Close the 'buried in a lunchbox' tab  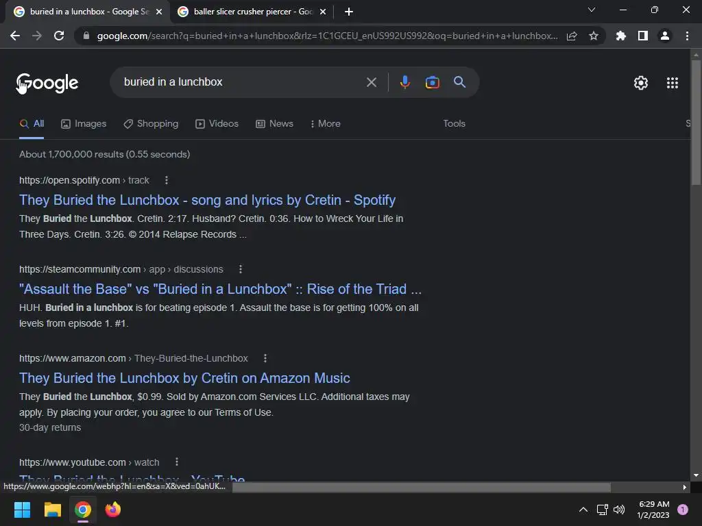(x=159, y=12)
